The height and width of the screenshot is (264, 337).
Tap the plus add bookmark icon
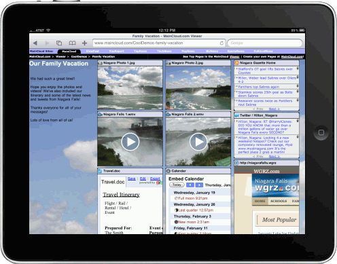(x=84, y=43)
